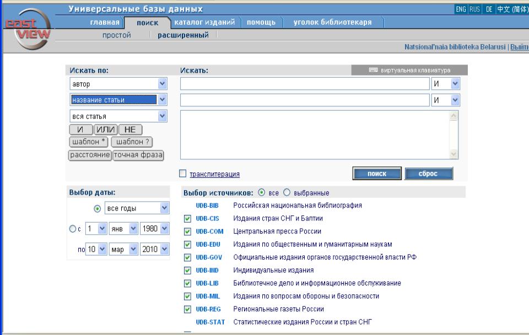
Task: Click the first search input field
Action: 305,84
